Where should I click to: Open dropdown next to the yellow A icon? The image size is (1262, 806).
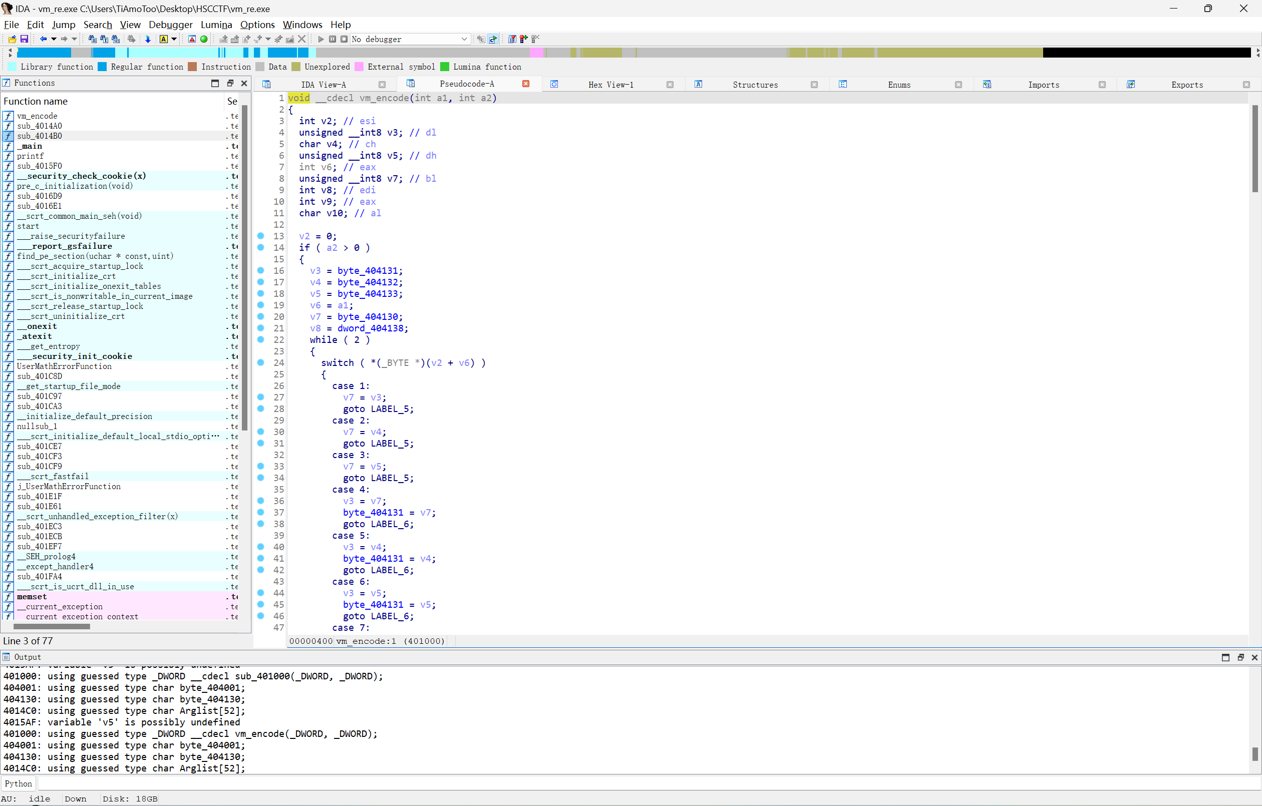174,39
